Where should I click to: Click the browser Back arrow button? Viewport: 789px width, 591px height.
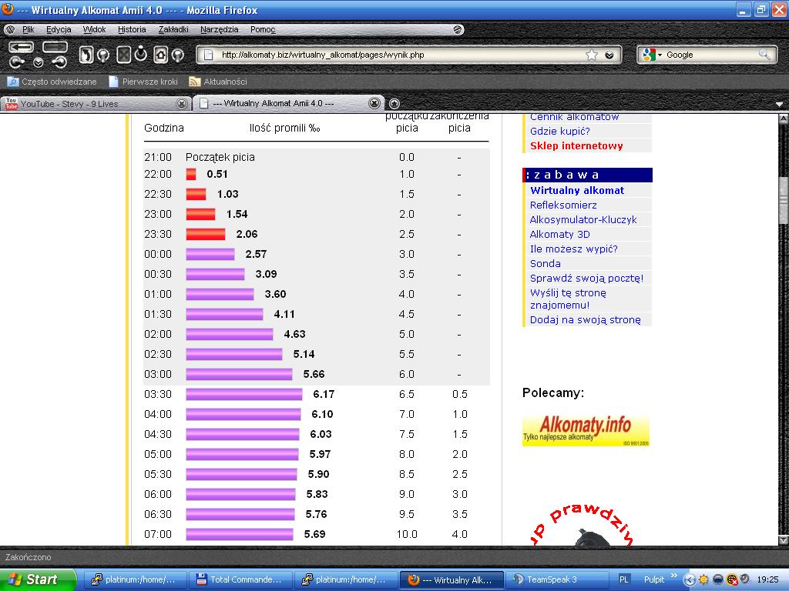pyautogui.click(x=21, y=48)
